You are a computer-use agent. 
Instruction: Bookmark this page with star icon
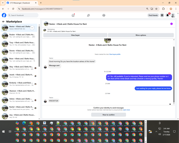156,9
